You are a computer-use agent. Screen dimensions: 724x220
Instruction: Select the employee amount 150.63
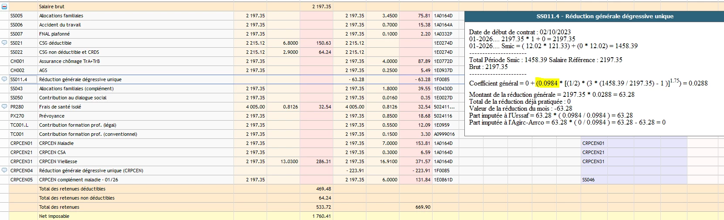(x=324, y=43)
